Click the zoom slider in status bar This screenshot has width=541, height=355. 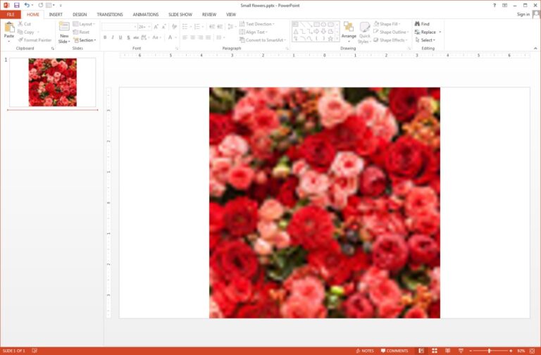tap(490, 351)
